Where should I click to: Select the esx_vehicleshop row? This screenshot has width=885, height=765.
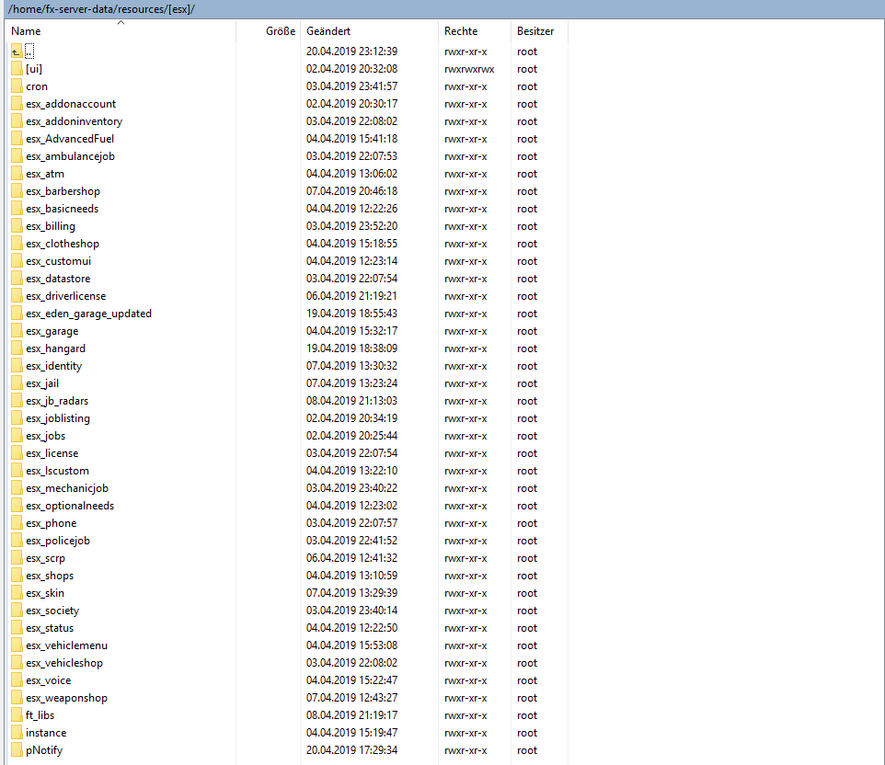click(x=64, y=663)
